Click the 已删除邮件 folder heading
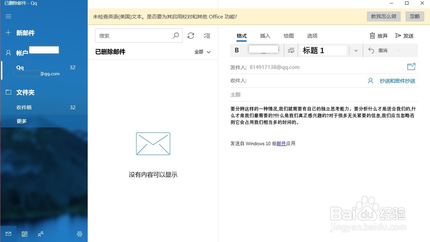 pos(110,52)
